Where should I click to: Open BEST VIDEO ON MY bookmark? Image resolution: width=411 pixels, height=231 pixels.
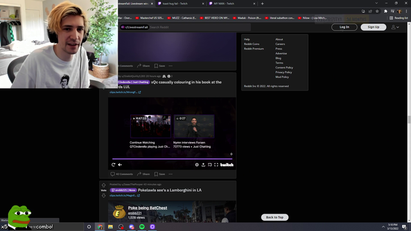[x=214, y=18]
